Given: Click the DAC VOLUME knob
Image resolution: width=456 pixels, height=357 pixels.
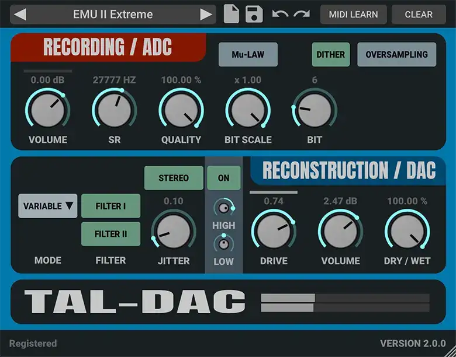Looking at the screenshot, I should coord(340,231).
